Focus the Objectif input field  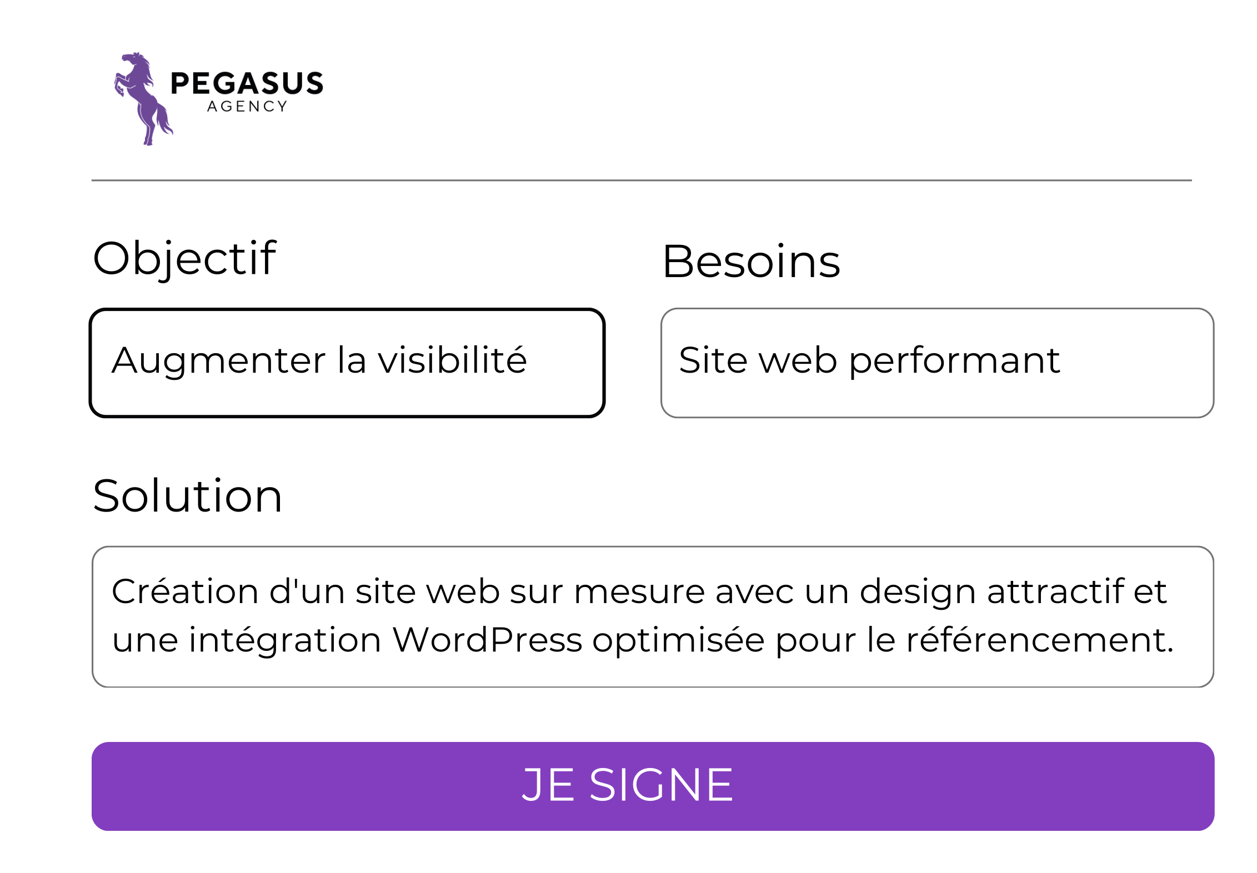pyautogui.click(x=347, y=363)
